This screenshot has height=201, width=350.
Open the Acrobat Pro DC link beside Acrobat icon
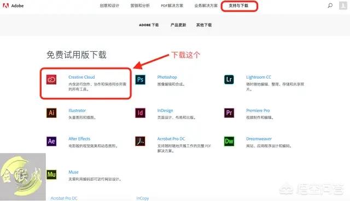tap(171, 139)
